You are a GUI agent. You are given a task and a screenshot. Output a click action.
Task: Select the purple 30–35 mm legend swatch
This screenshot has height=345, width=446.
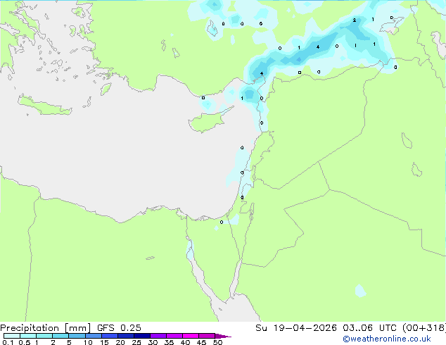(x=158, y=336)
